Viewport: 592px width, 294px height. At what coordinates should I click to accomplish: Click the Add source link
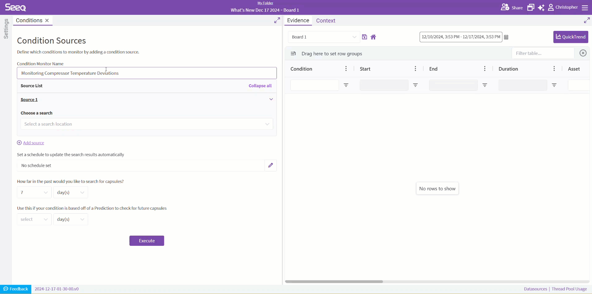(33, 143)
